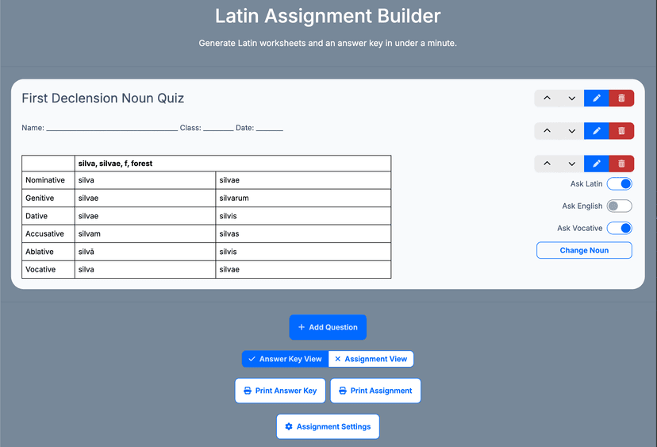Delete the silva noun table question
Image resolution: width=657 pixels, height=447 pixels.
tap(621, 164)
